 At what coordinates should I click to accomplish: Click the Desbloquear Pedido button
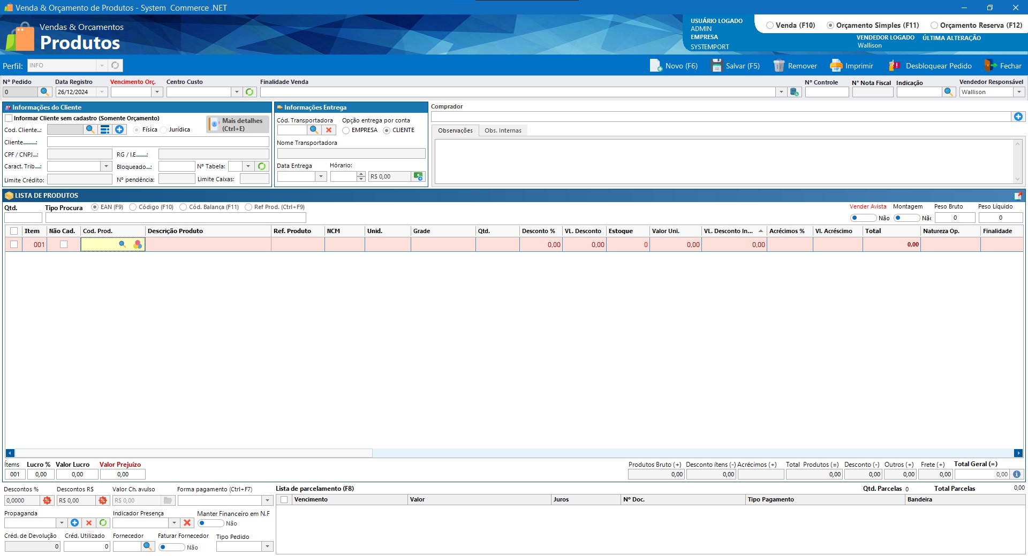(x=931, y=66)
